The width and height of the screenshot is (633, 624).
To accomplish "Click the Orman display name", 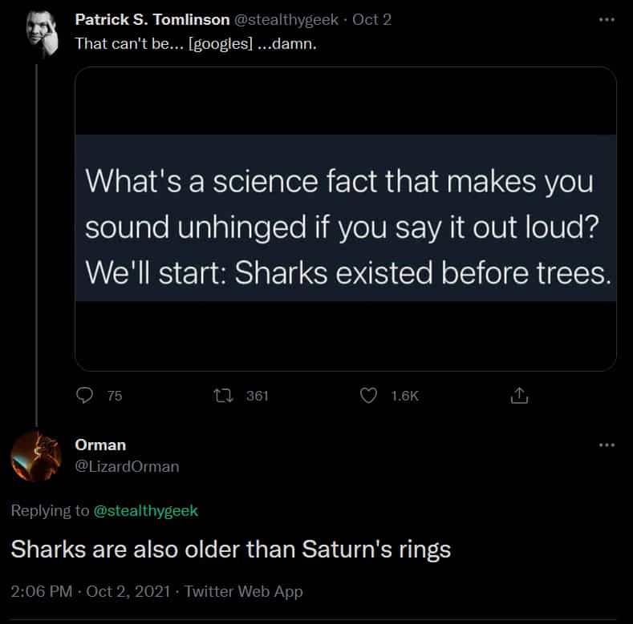I will [x=100, y=445].
